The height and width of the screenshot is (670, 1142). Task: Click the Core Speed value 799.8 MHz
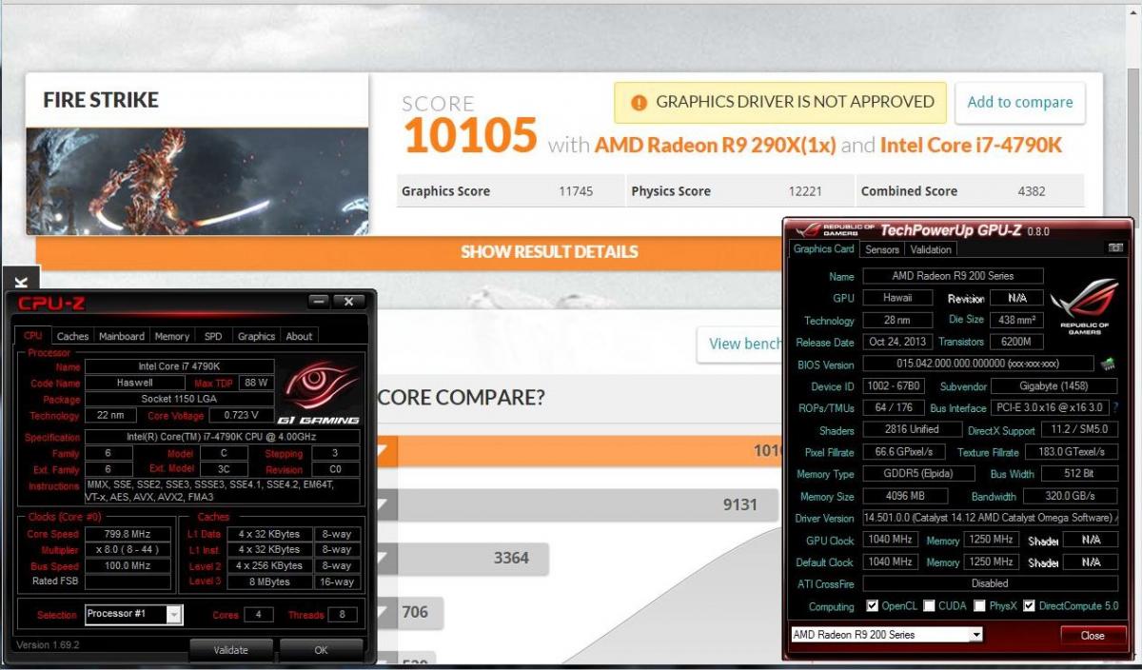[x=128, y=534]
